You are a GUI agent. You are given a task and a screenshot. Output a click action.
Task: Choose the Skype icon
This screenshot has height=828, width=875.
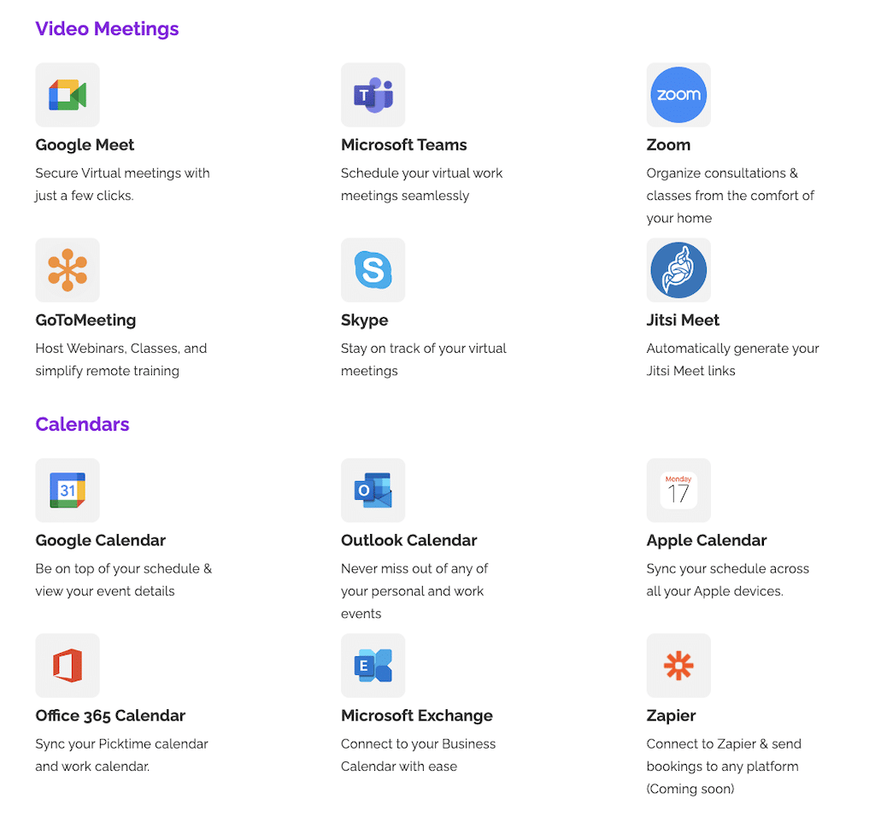coord(373,270)
